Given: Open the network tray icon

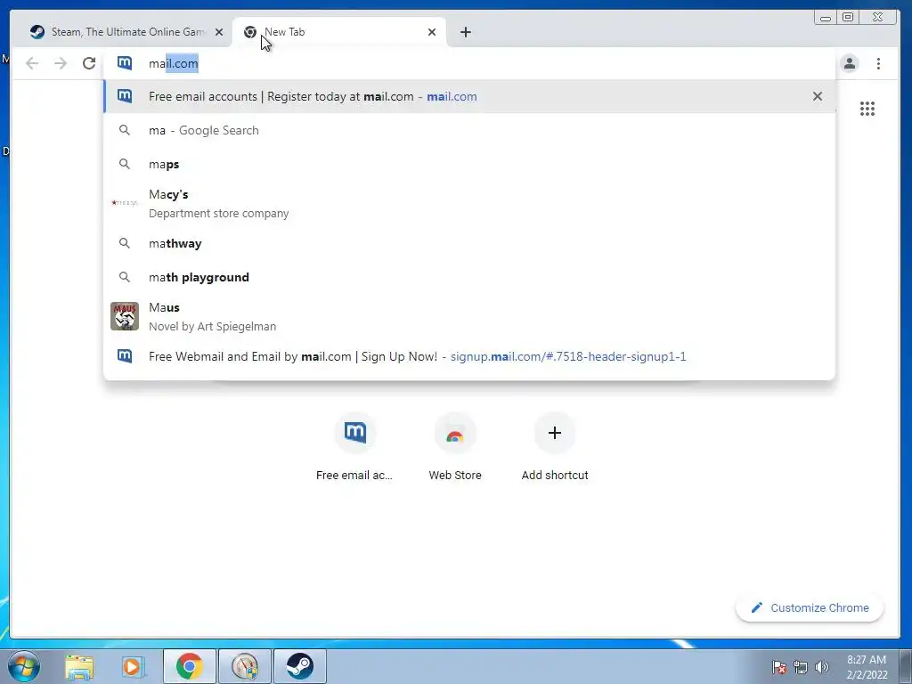Looking at the screenshot, I should [801, 667].
